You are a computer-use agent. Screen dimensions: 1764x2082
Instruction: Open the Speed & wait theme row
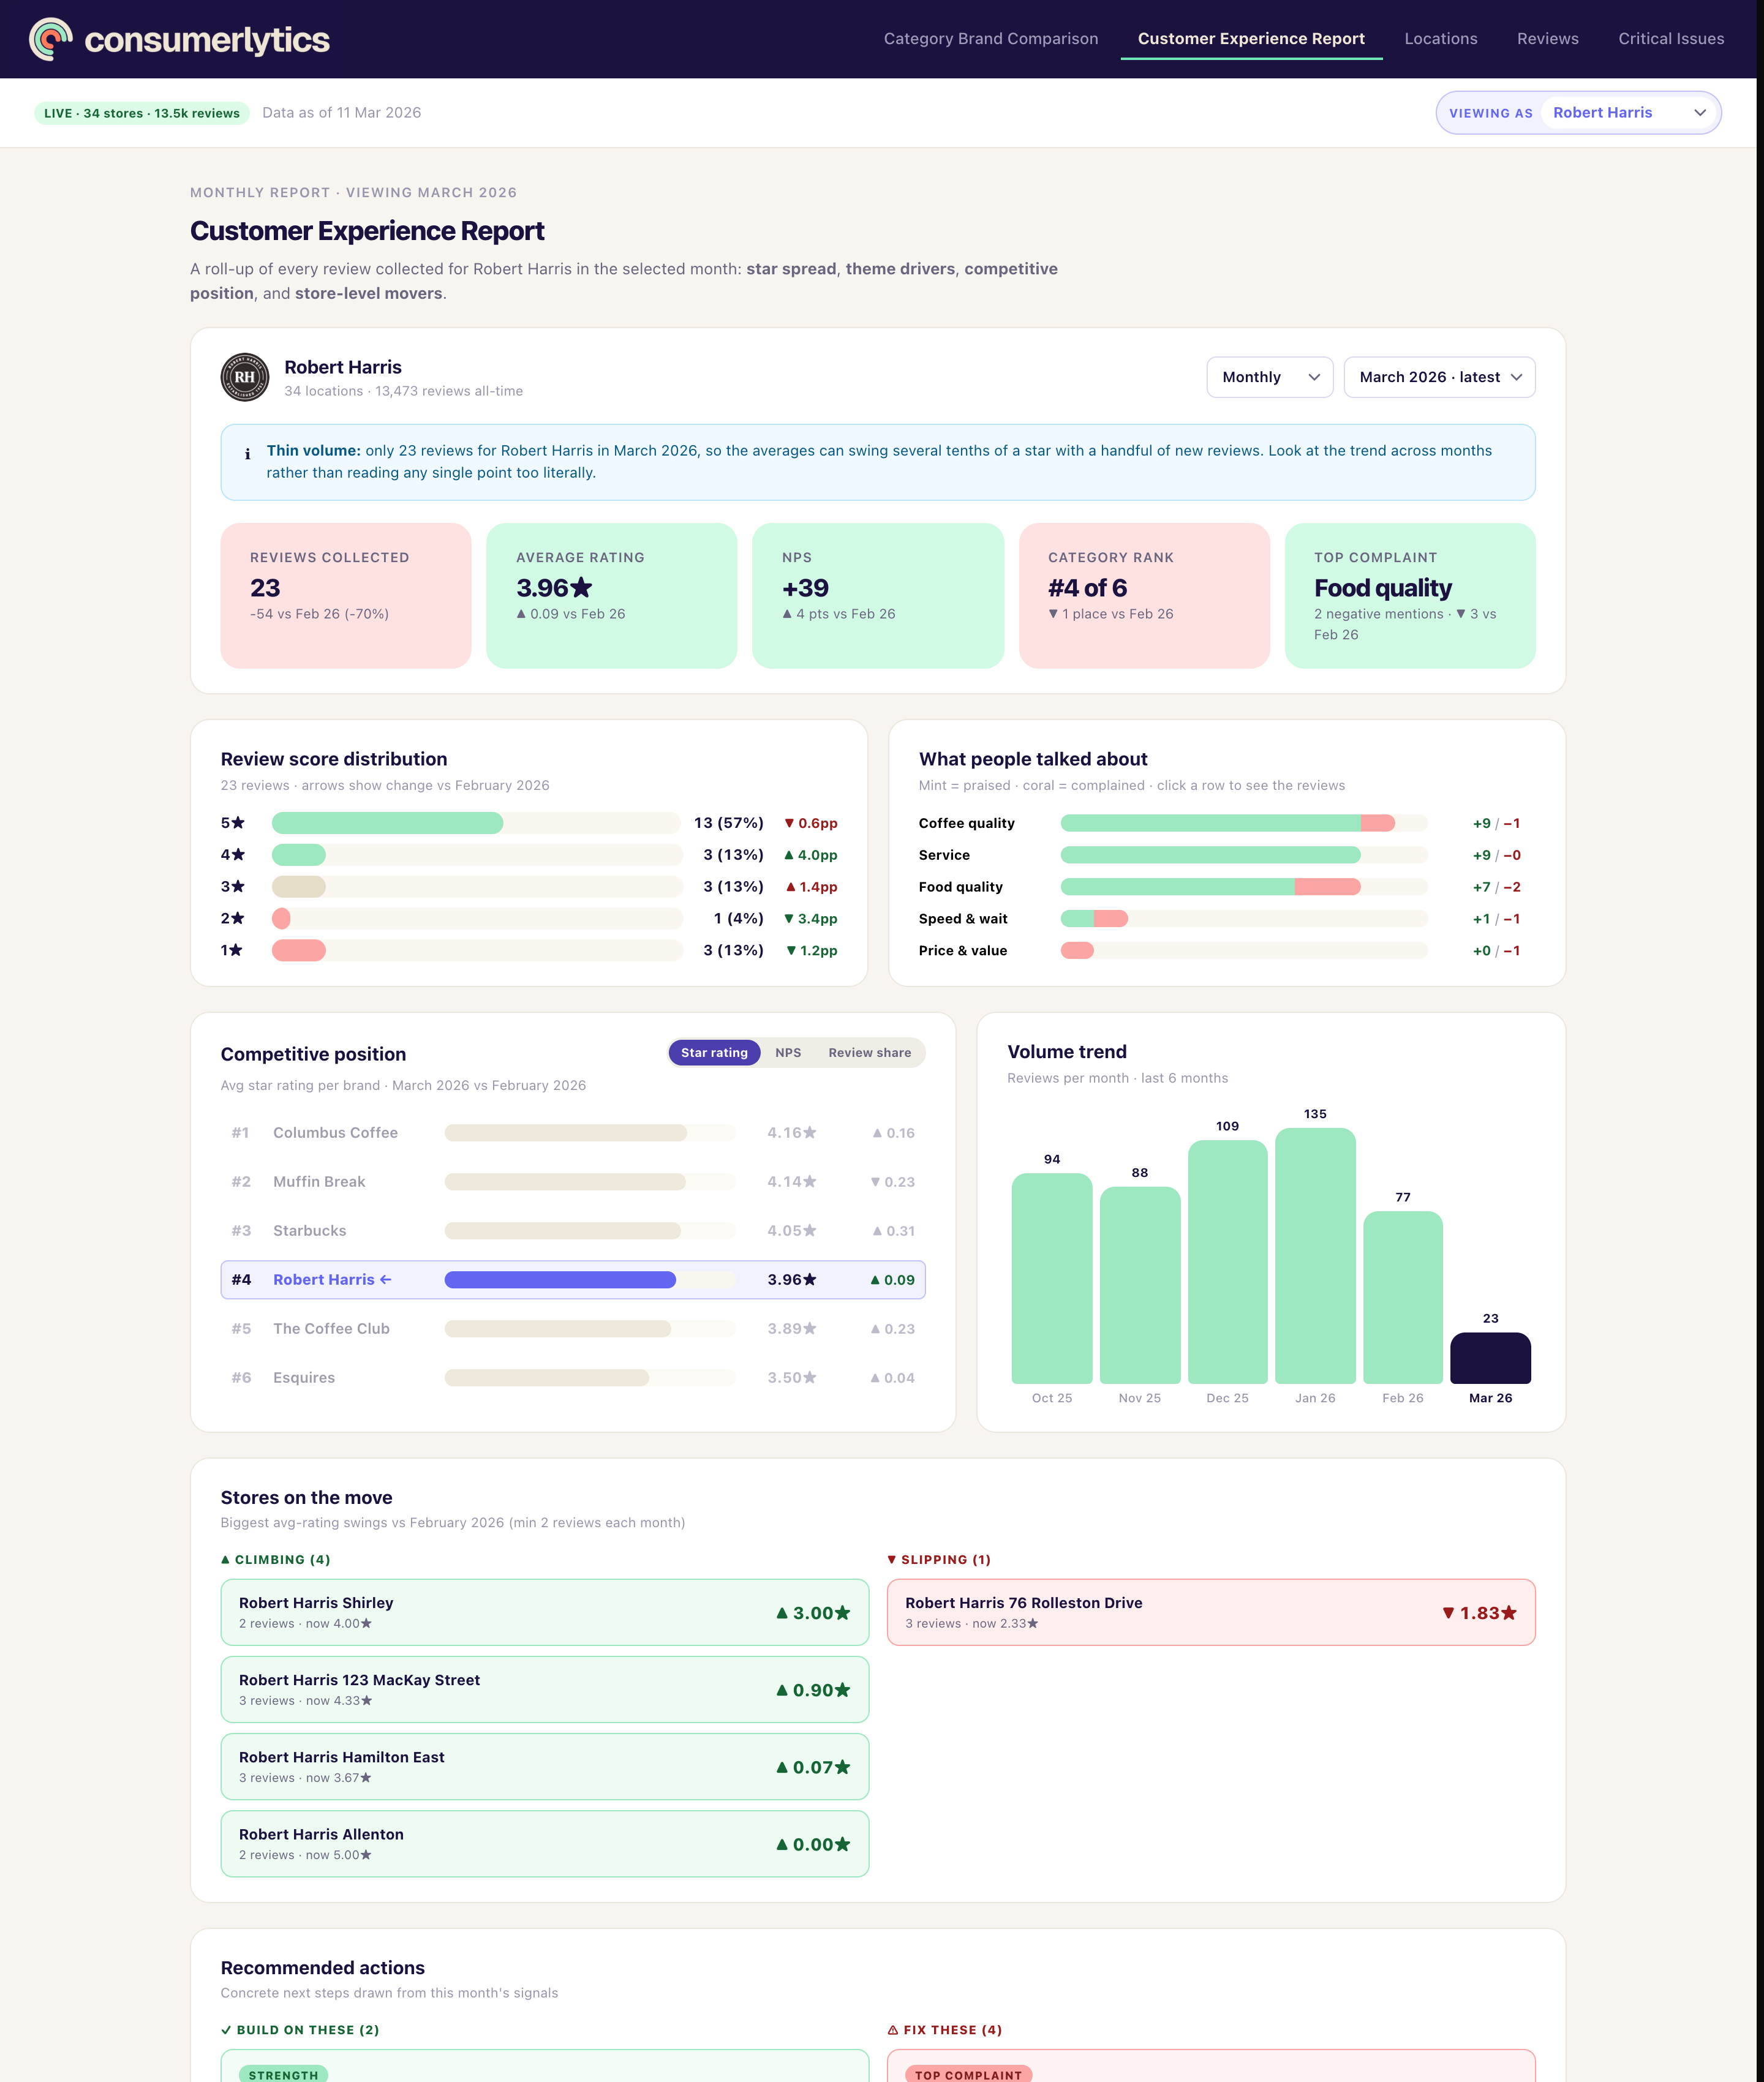click(1226, 919)
